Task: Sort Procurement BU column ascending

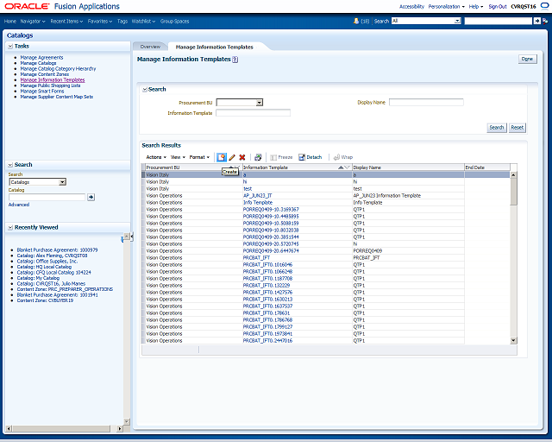Action: tap(231, 167)
